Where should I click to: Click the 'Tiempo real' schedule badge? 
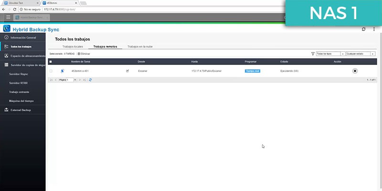(253, 71)
